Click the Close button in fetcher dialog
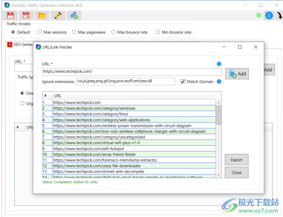 tap(236, 172)
